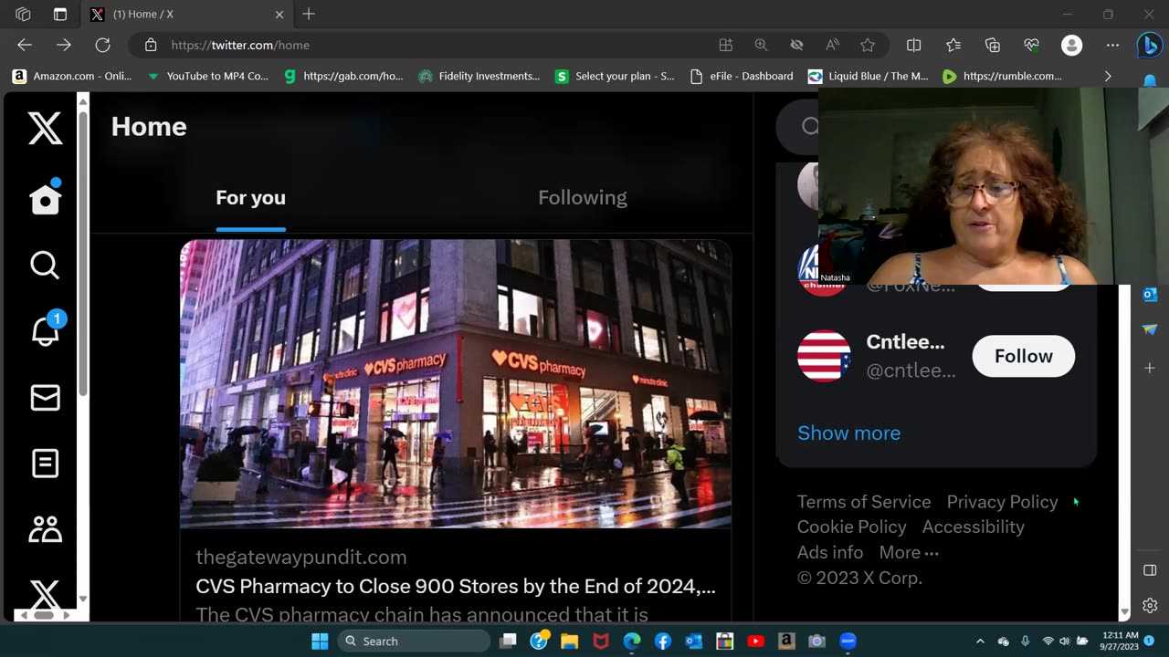The image size is (1169, 657).
Task: Go back with the browser back arrow
Action: [25, 45]
